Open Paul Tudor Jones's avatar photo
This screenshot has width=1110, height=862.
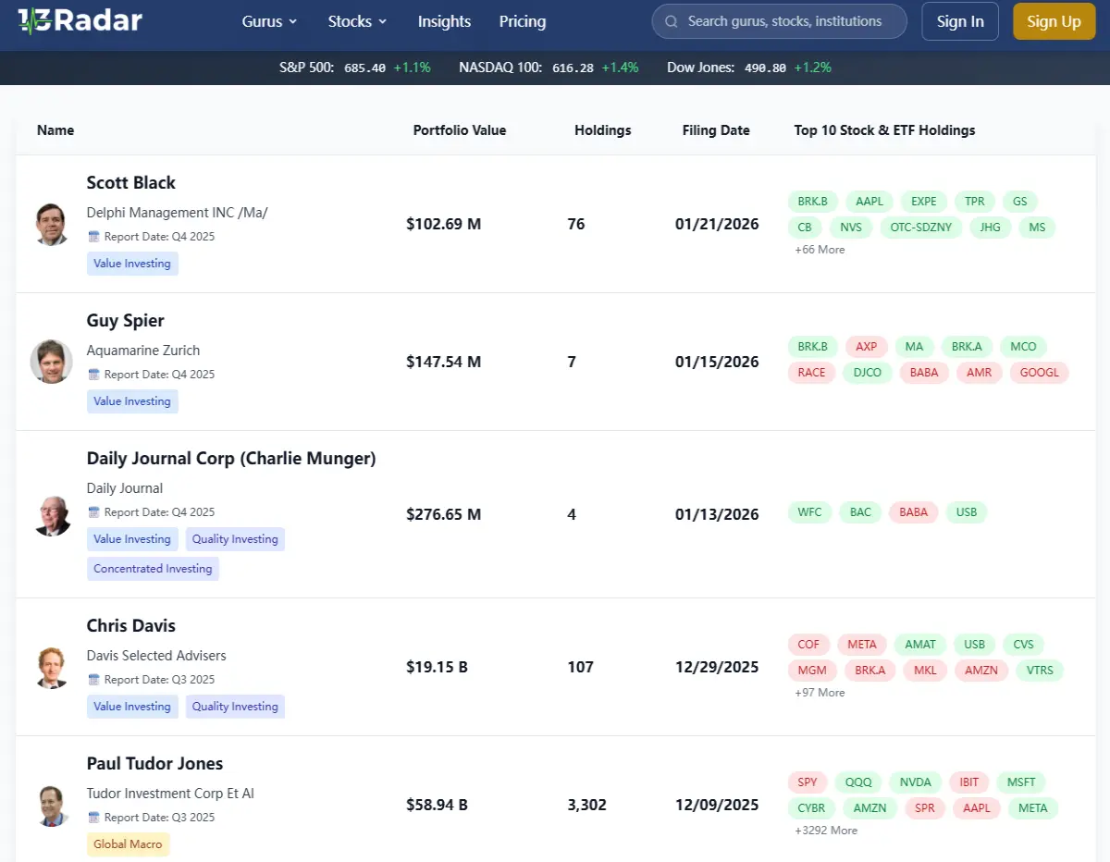click(52, 805)
